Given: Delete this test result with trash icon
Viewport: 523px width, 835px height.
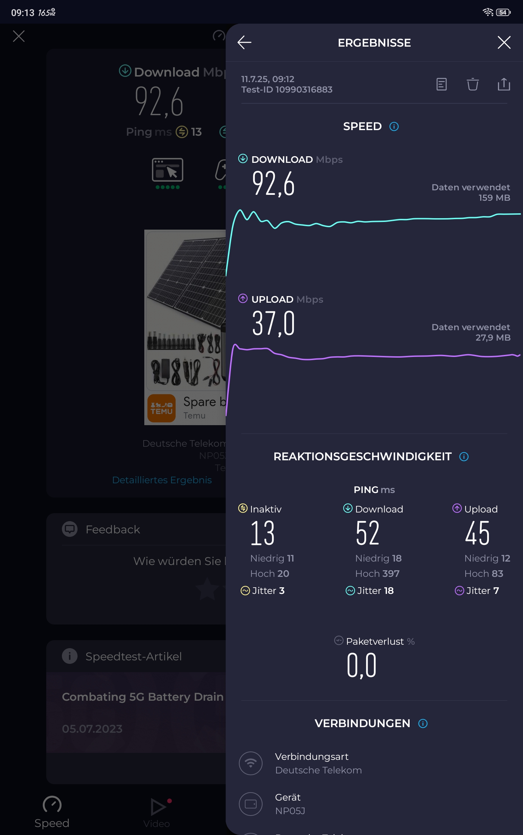Looking at the screenshot, I should tap(473, 84).
